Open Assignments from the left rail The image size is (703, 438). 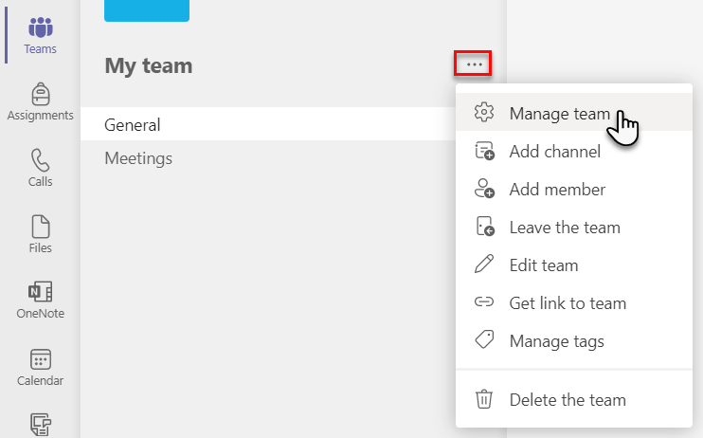(41, 101)
